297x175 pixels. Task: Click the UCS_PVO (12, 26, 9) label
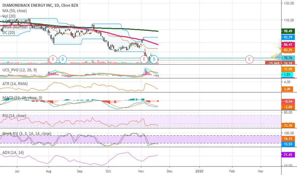[x=19, y=70]
